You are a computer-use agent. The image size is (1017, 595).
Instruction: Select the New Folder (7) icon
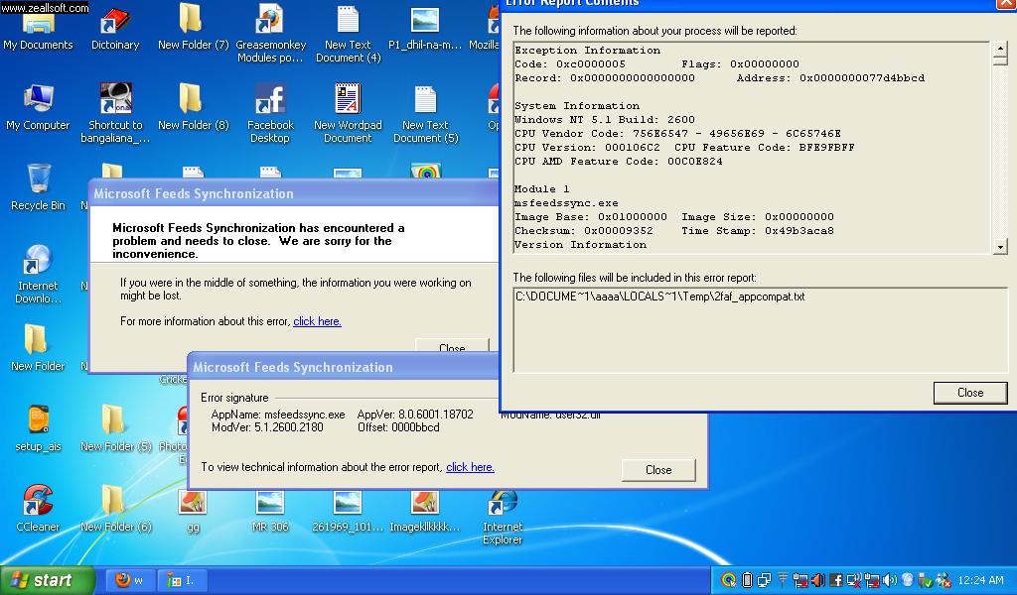coord(193,28)
